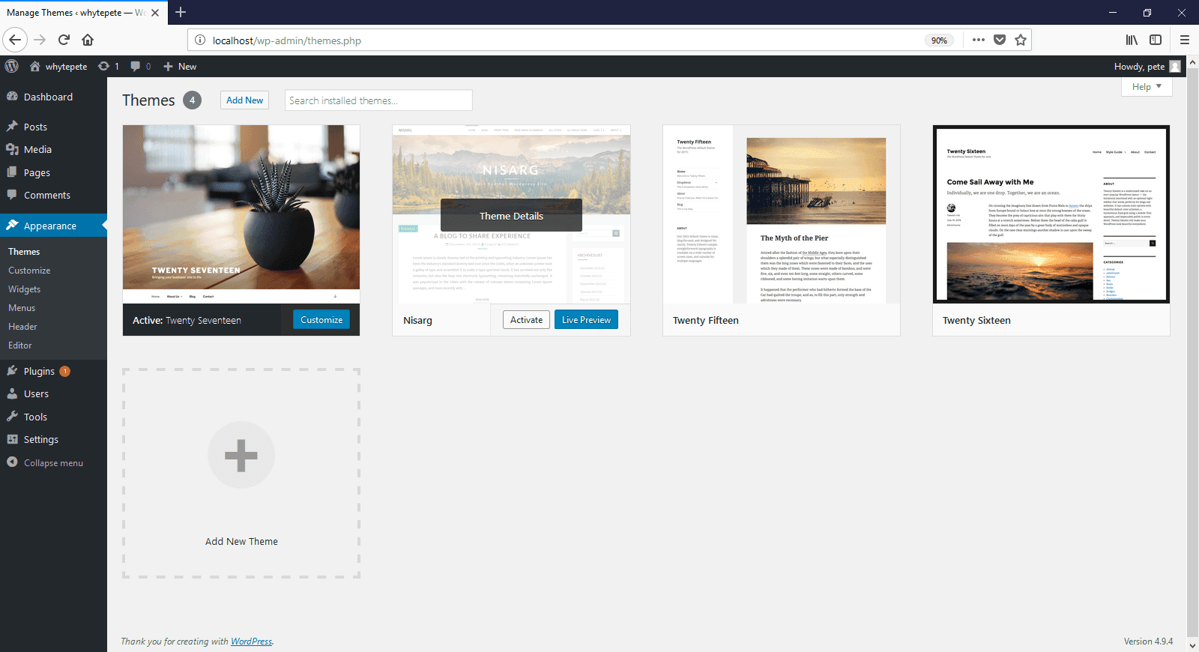Viewport: 1199px width, 652px height.
Task: Go back with browser back arrow
Action: [x=15, y=40]
